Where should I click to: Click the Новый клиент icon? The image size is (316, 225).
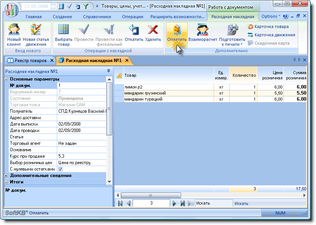[x=14, y=29]
